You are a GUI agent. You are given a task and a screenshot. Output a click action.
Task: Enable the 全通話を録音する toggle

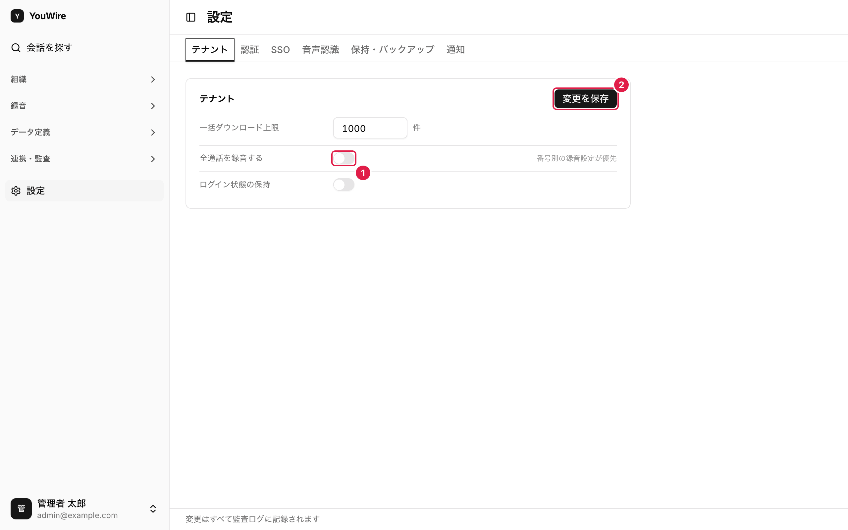344,158
